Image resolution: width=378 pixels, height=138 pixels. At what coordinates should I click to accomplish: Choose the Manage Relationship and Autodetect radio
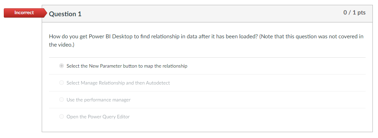[x=61, y=83]
